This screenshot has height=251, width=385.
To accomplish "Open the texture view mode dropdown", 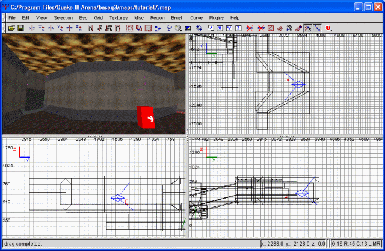I will [x=179, y=28].
